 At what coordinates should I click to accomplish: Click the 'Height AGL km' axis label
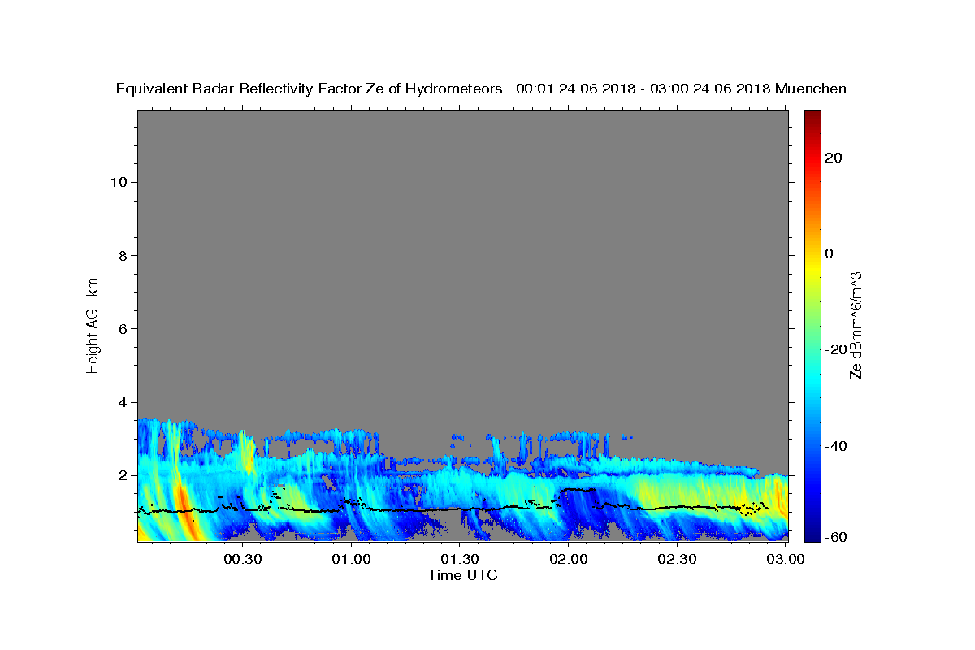93,324
